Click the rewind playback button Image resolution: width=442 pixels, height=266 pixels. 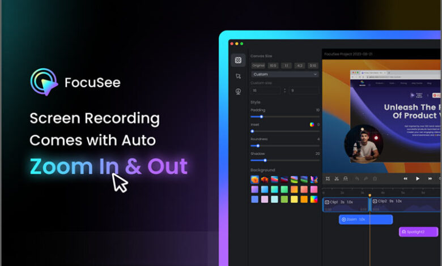(x=405, y=179)
